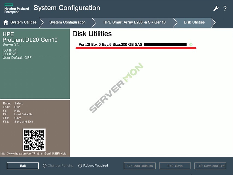Click the System Configuration header title

(67, 8)
